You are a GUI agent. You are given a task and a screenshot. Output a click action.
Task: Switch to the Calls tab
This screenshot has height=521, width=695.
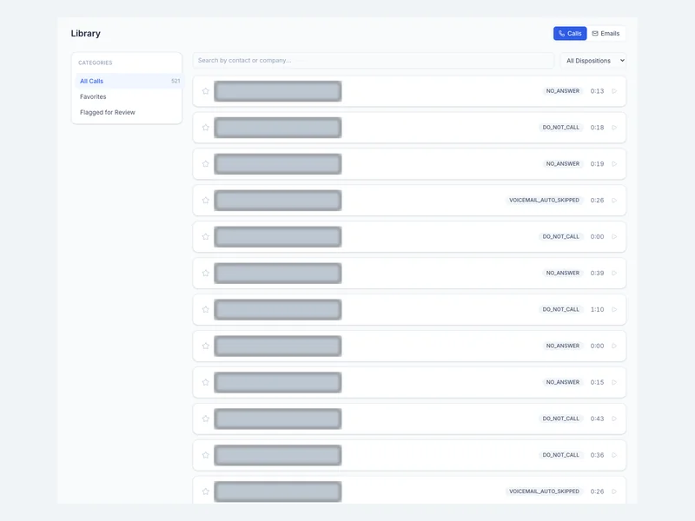[570, 33]
